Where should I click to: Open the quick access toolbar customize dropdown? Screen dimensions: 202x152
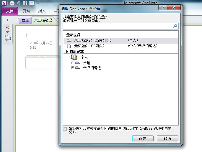[38, 4]
